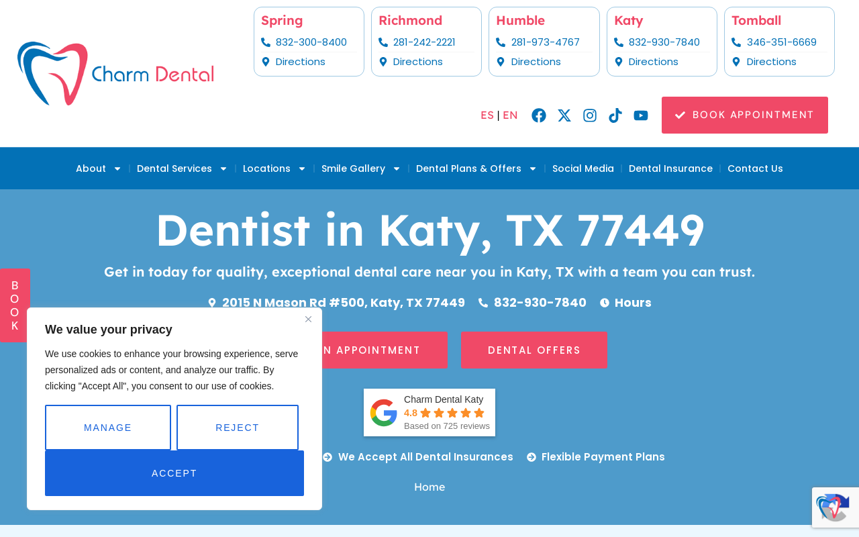Image resolution: width=859 pixels, height=537 pixels.
Task: Open the Social Media menu item
Action: (x=583, y=168)
